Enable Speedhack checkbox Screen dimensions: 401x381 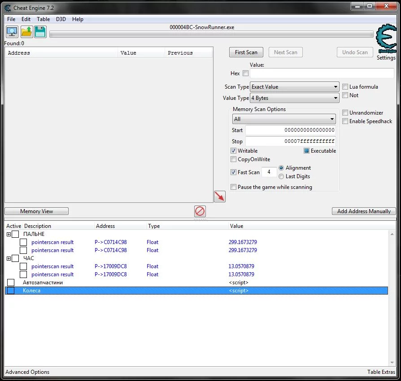pyautogui.click(x=345, y=121)
